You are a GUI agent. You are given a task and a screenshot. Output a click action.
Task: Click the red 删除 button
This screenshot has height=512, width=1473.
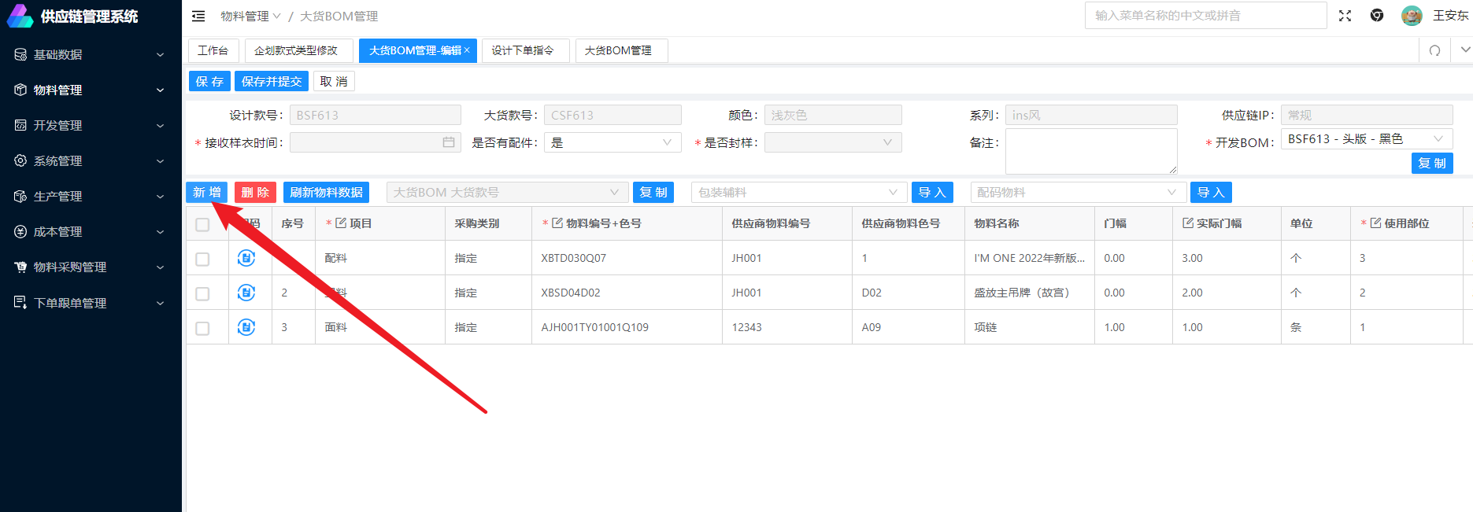pos(255,193)
